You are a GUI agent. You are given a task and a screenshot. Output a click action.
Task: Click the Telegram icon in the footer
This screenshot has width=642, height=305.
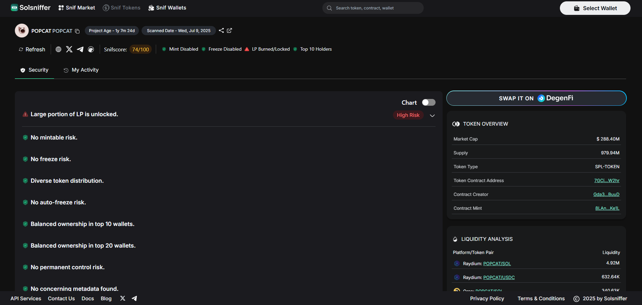coord(134,298)
